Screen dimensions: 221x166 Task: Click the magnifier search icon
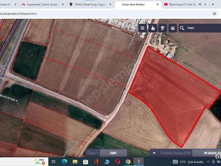coord(183,28)
